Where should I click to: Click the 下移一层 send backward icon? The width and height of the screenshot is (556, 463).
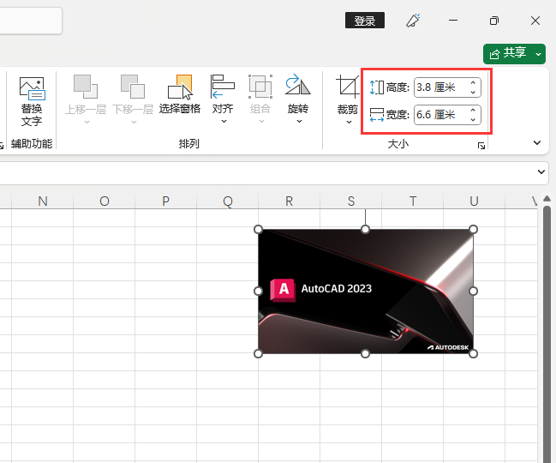click(x=133, y=87)
